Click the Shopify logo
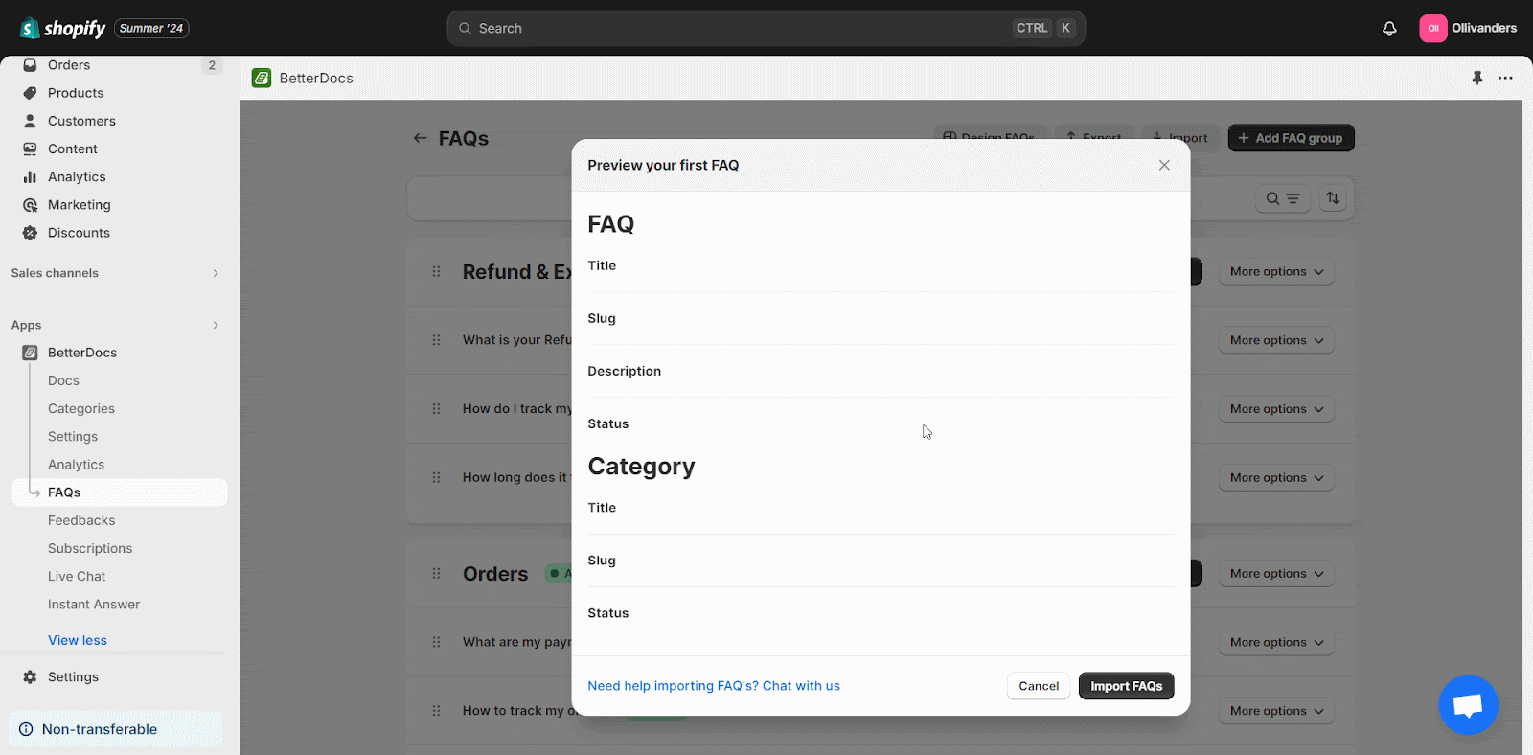 tap(63, 29)
